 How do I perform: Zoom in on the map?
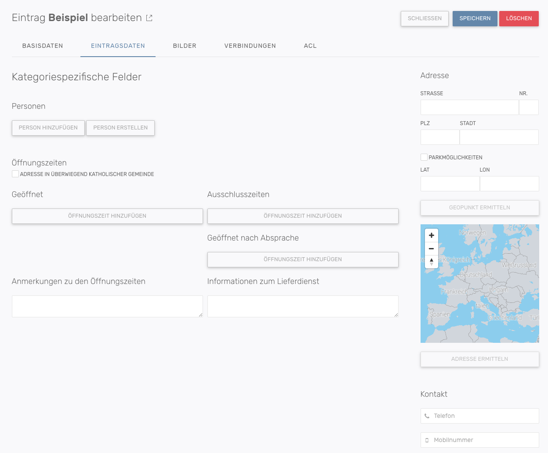(x=432, y=236)
